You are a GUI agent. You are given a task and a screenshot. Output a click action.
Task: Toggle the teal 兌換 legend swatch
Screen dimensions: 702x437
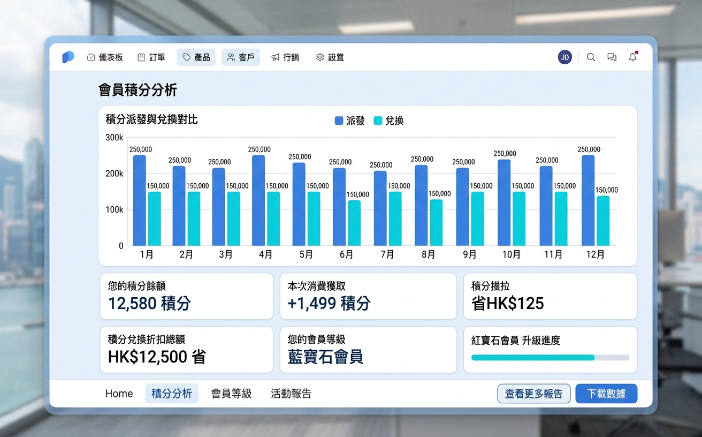378,121
